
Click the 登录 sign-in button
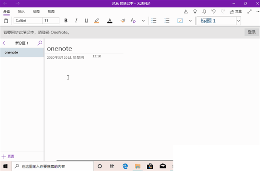[251, 32]
